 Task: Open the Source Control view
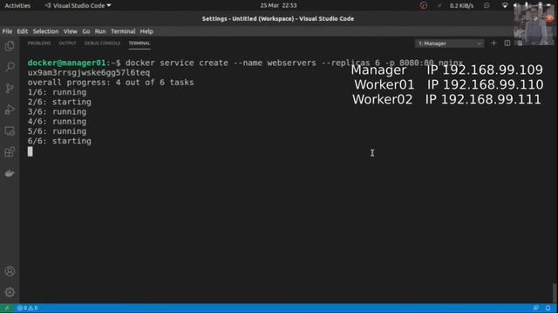coord(10,88)
